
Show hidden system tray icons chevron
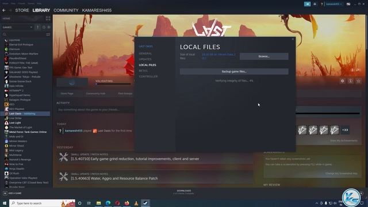pyautogui.click(x=317, y=203)
